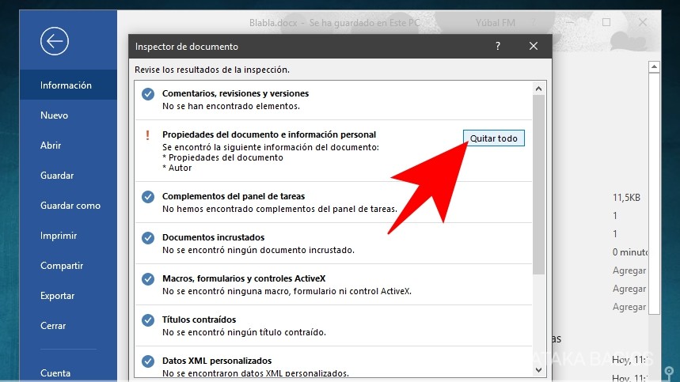Go to Imprimir in the sidebar
This screenshot has width=680, height=382.
coord(59,236)
